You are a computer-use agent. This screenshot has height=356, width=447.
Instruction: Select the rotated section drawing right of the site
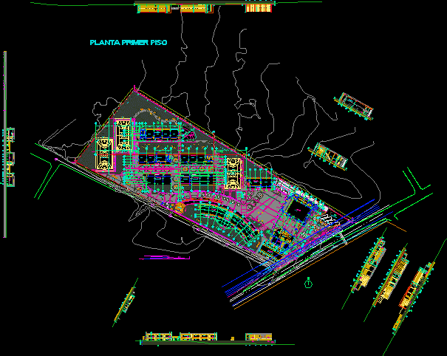click(x=328, y=156)
